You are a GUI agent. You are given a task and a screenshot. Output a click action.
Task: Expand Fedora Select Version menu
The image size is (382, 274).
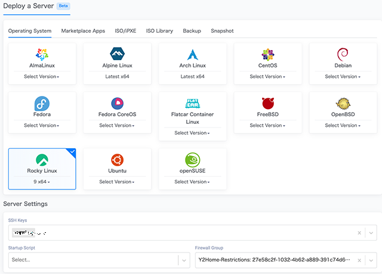(x=42, y=126)
